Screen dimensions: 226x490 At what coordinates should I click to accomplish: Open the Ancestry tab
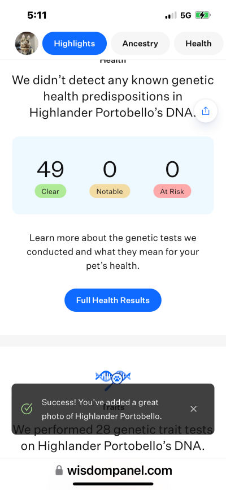(140, 44)
